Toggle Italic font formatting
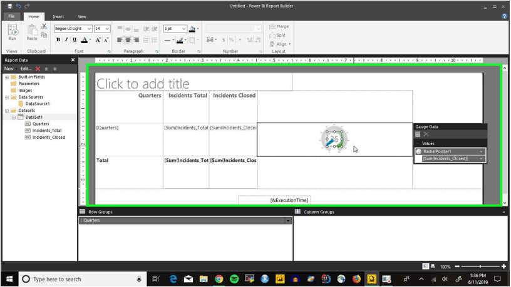 pos(66,39)
